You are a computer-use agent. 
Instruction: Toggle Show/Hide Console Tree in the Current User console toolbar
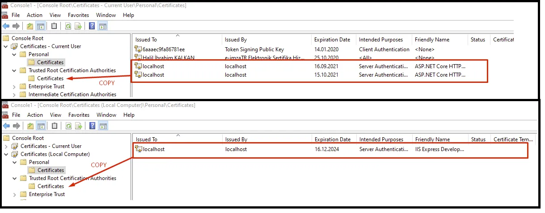(x=40, y=26)
